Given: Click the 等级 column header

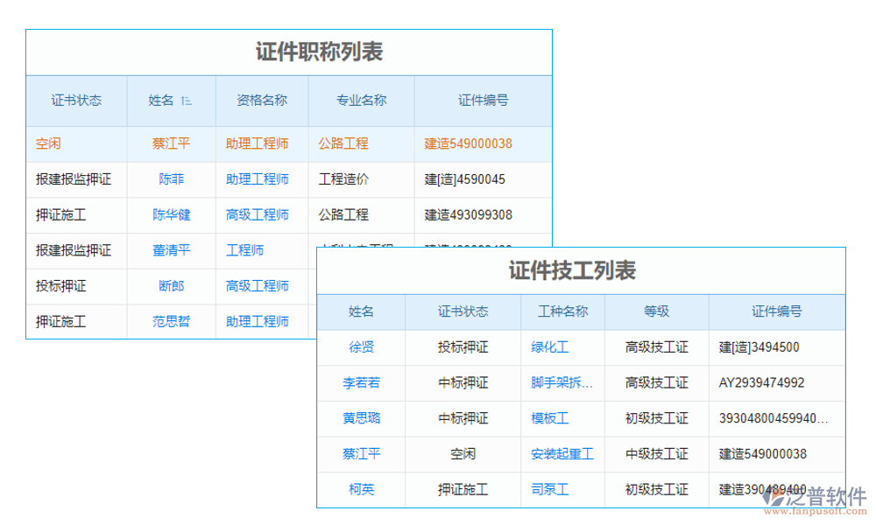Looking at the screenshot, I should coord(656,312).
